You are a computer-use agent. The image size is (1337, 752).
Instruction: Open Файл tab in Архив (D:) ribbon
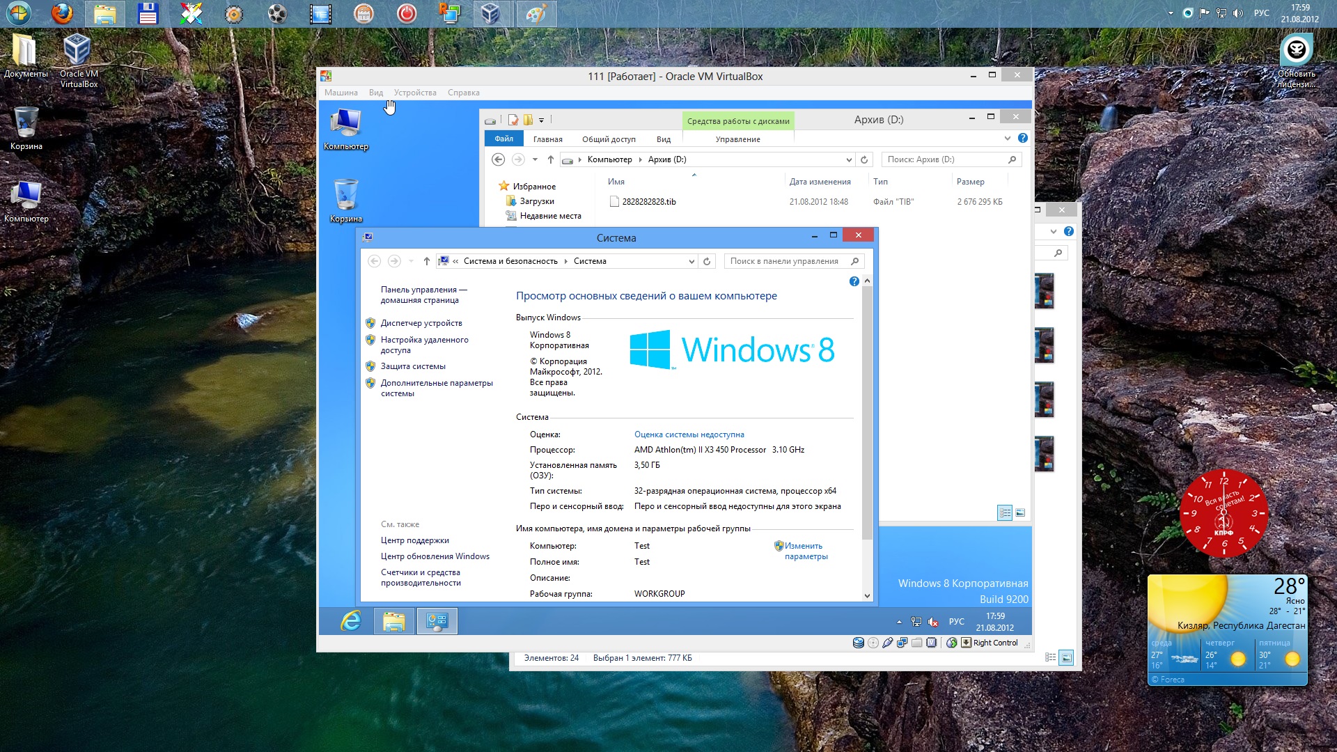[503, 139]
